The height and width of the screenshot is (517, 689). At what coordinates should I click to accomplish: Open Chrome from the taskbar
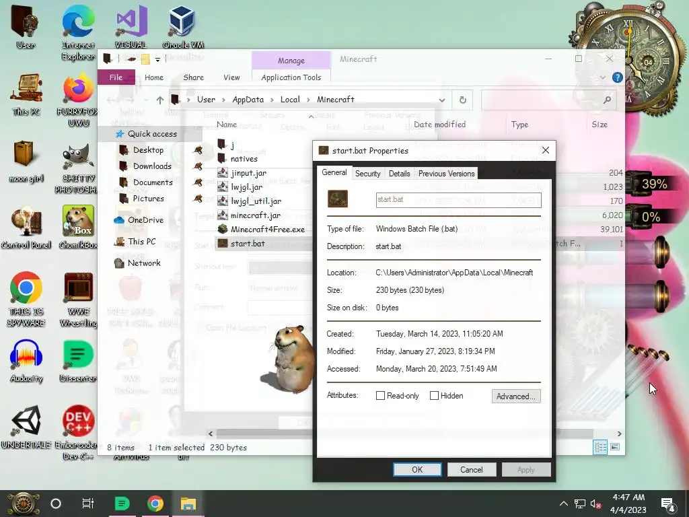[x=155, y=504]
